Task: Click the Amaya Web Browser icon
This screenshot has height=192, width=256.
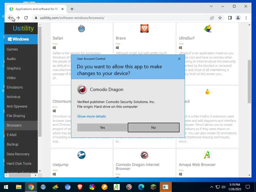Action: click(207, 155)
